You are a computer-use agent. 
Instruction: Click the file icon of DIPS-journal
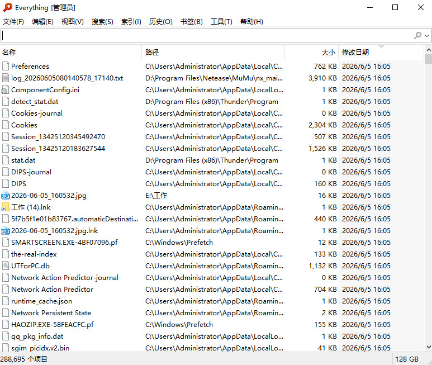pos(6,172)
